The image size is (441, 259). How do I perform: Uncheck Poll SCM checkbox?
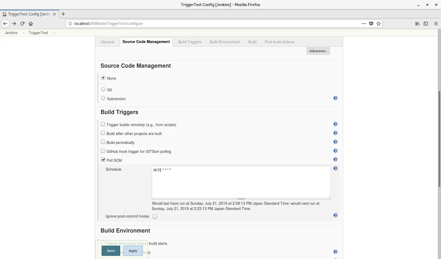pyautogui.click(x=103, y=160)
